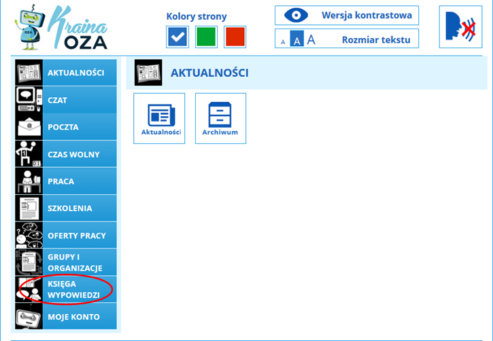Click the document-arrows icon beside GRUPY I ORGANIZACJE
Image resolution: width=493 pixels, height=341 pixels.
(29, 262)
